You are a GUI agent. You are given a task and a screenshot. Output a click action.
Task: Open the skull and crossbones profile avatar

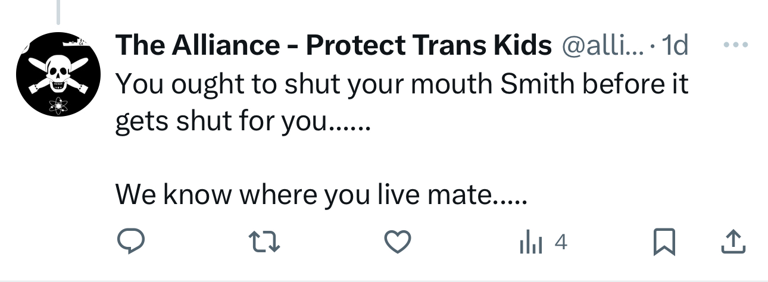[57, 74]
